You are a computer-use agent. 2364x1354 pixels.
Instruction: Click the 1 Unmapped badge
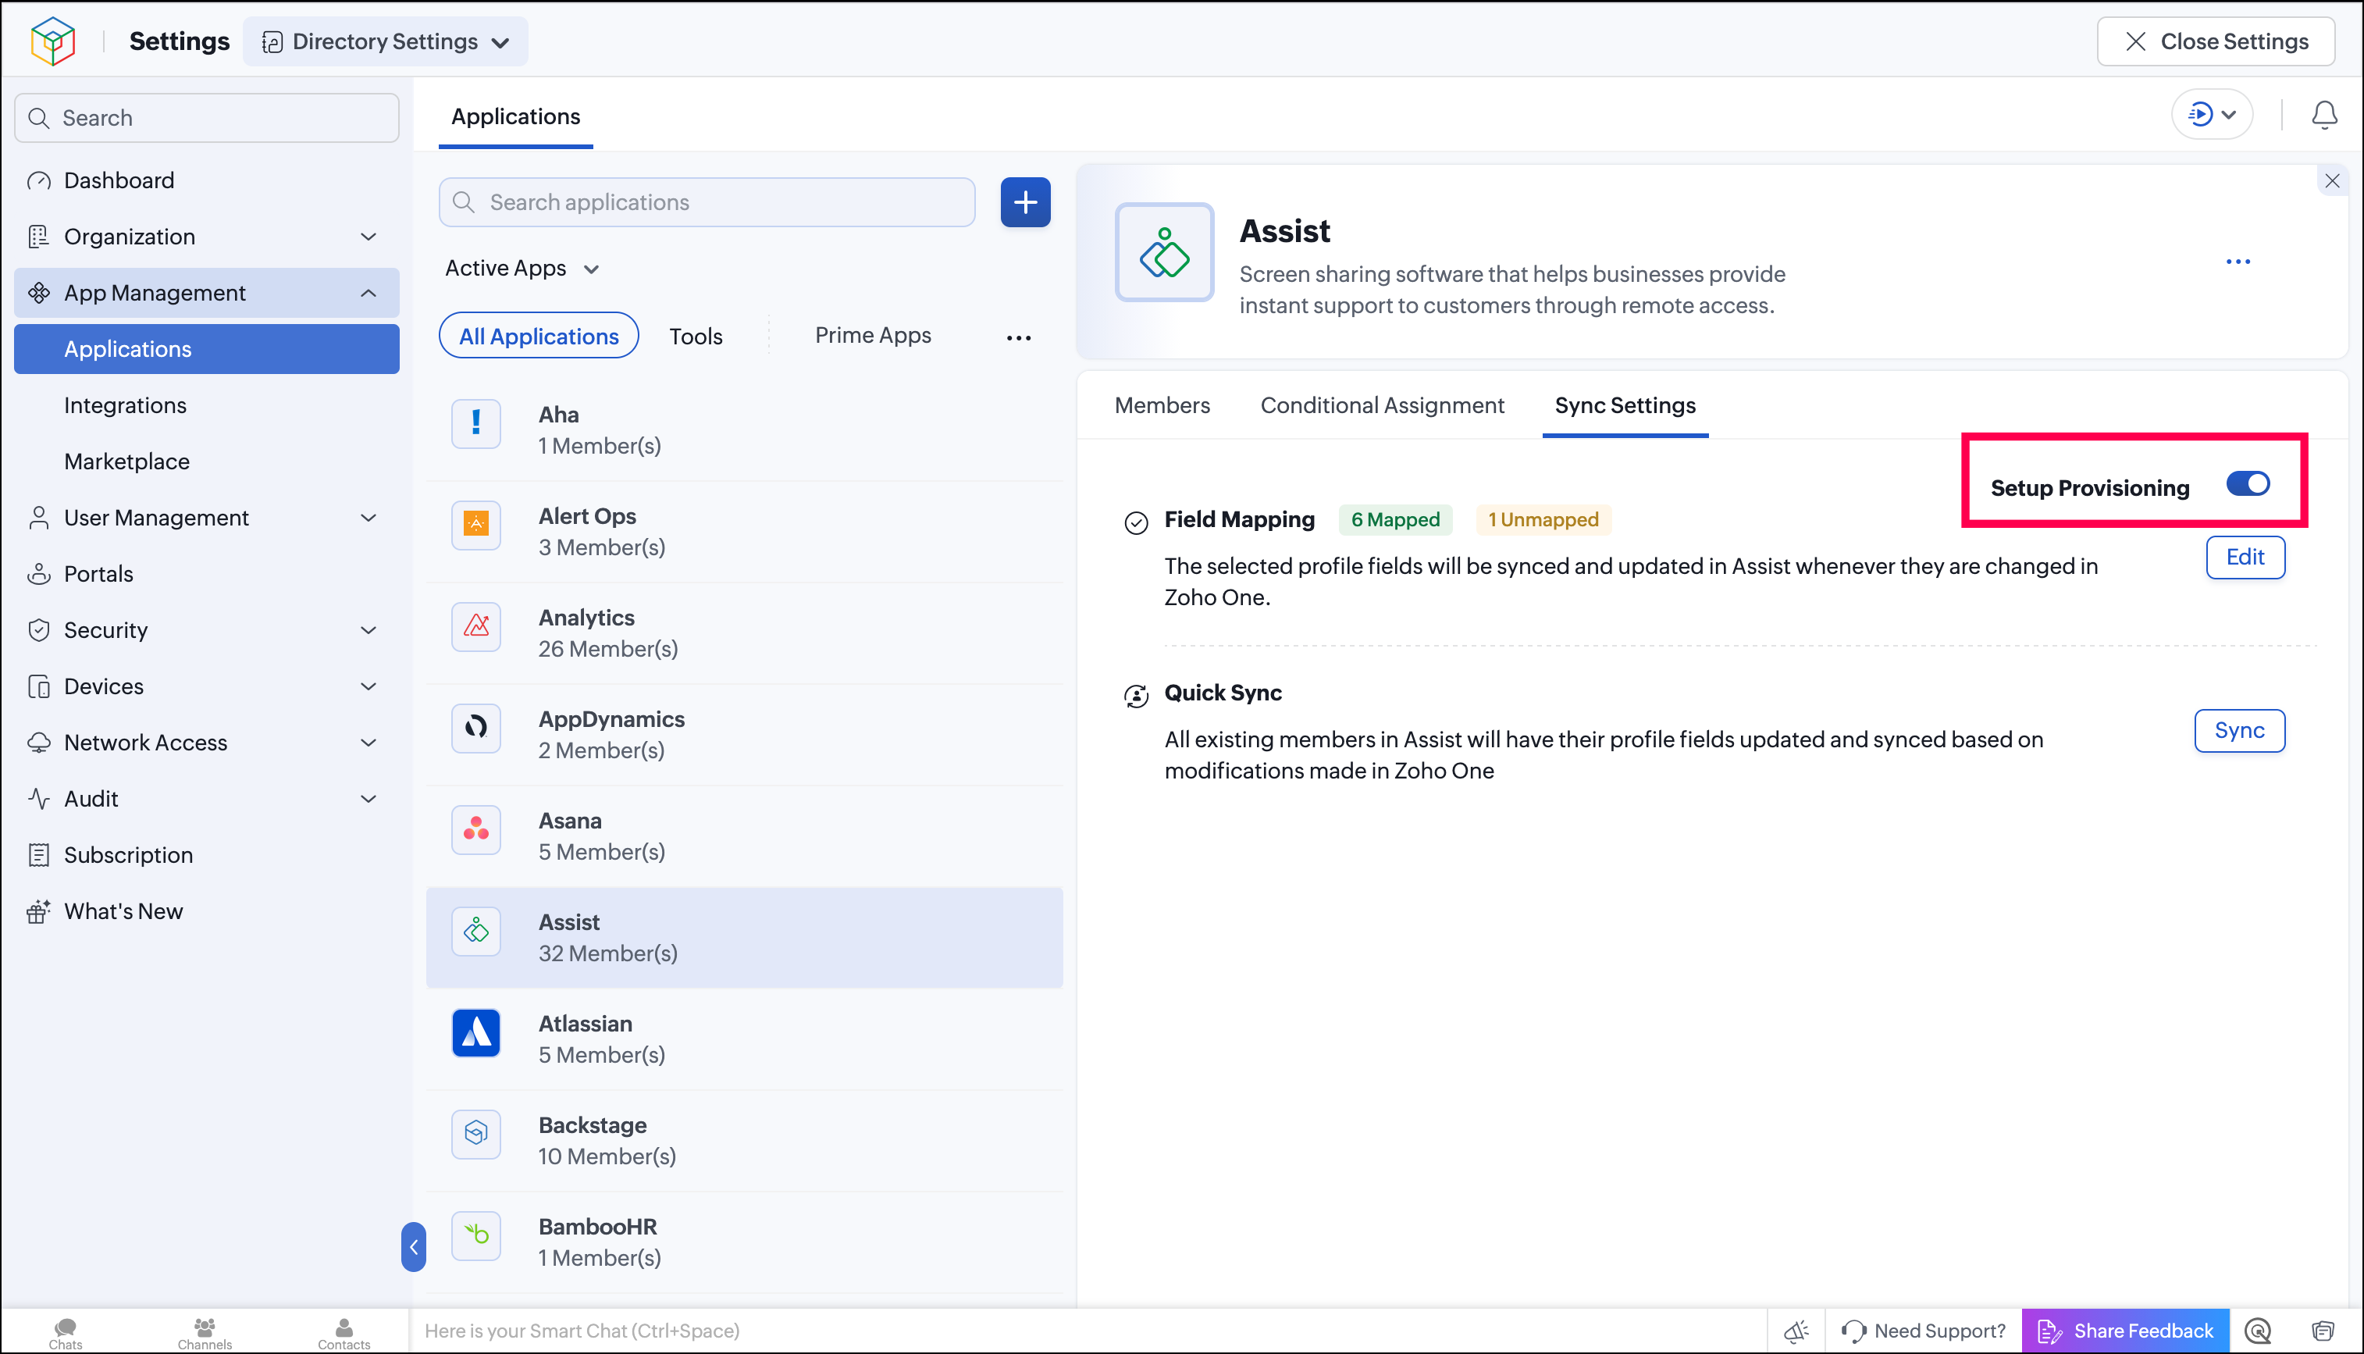1543,520
